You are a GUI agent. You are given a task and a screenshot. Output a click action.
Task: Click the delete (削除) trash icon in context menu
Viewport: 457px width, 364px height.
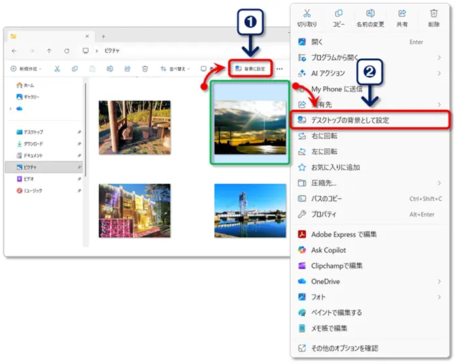tap(433, 13)
